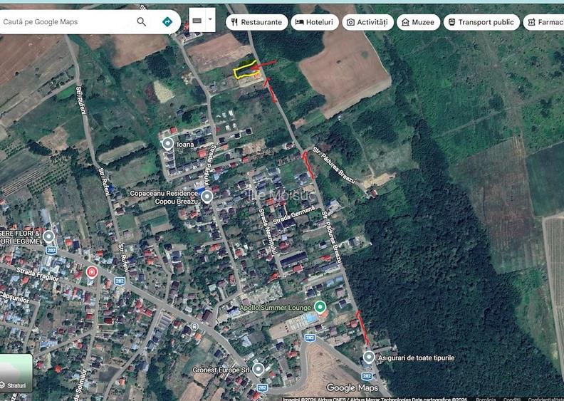The height and width of the screenshot is (401, 564).
Task: Click the gray card icon button
Action: pos(197,21)
